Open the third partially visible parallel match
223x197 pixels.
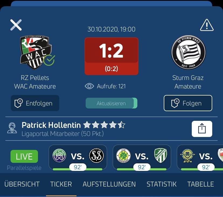pos(200,157)
